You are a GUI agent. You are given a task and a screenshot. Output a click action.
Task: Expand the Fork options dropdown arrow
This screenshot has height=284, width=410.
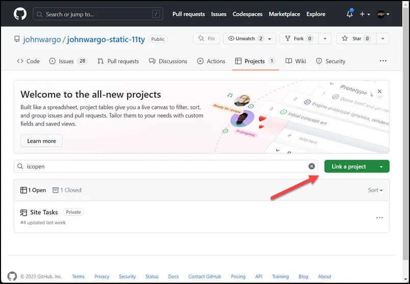325,39
